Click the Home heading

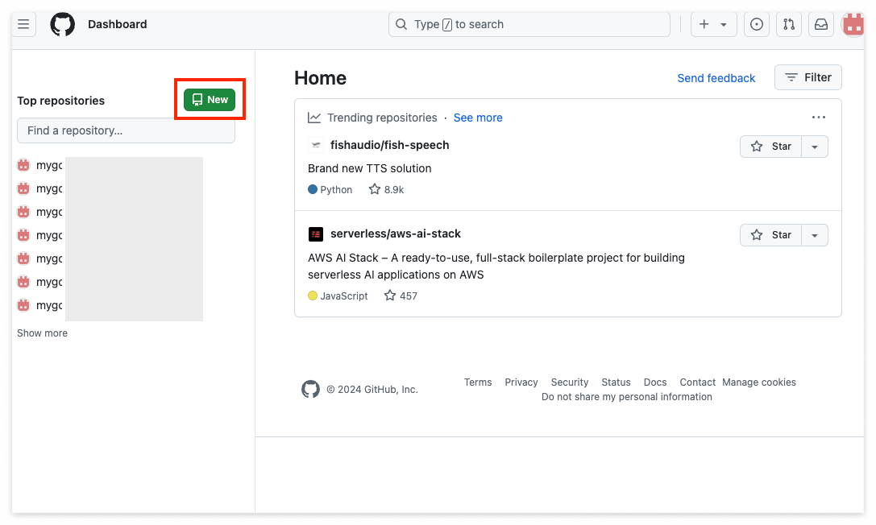(x=321, y=78)
